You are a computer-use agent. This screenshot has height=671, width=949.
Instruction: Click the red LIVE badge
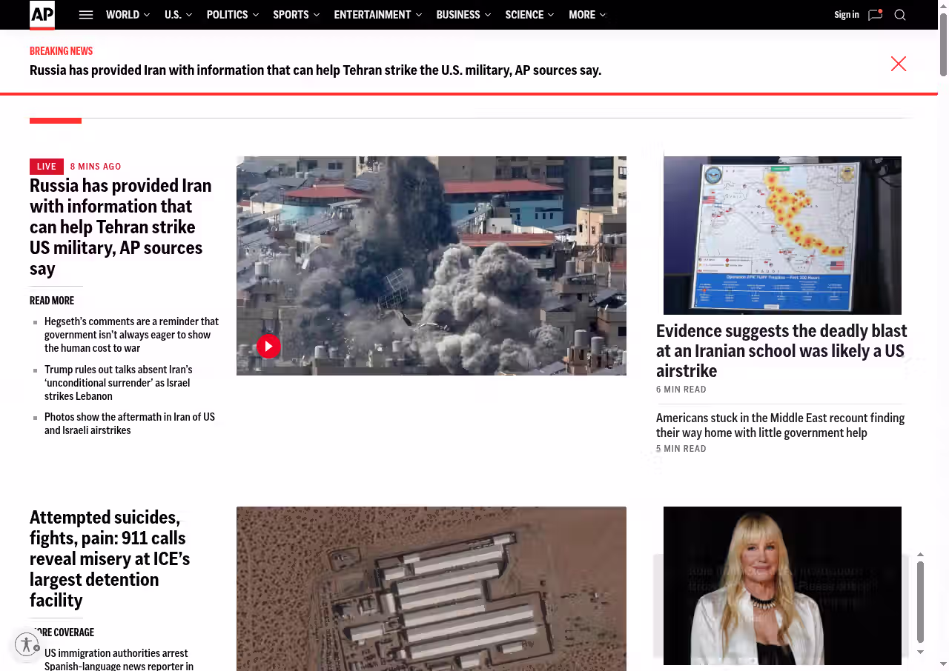(47, 167)
